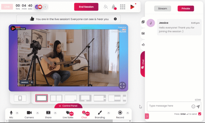Screen dimensions: 205x123
Task: Expand Share options arrow
Action: (x=55, y=113)
